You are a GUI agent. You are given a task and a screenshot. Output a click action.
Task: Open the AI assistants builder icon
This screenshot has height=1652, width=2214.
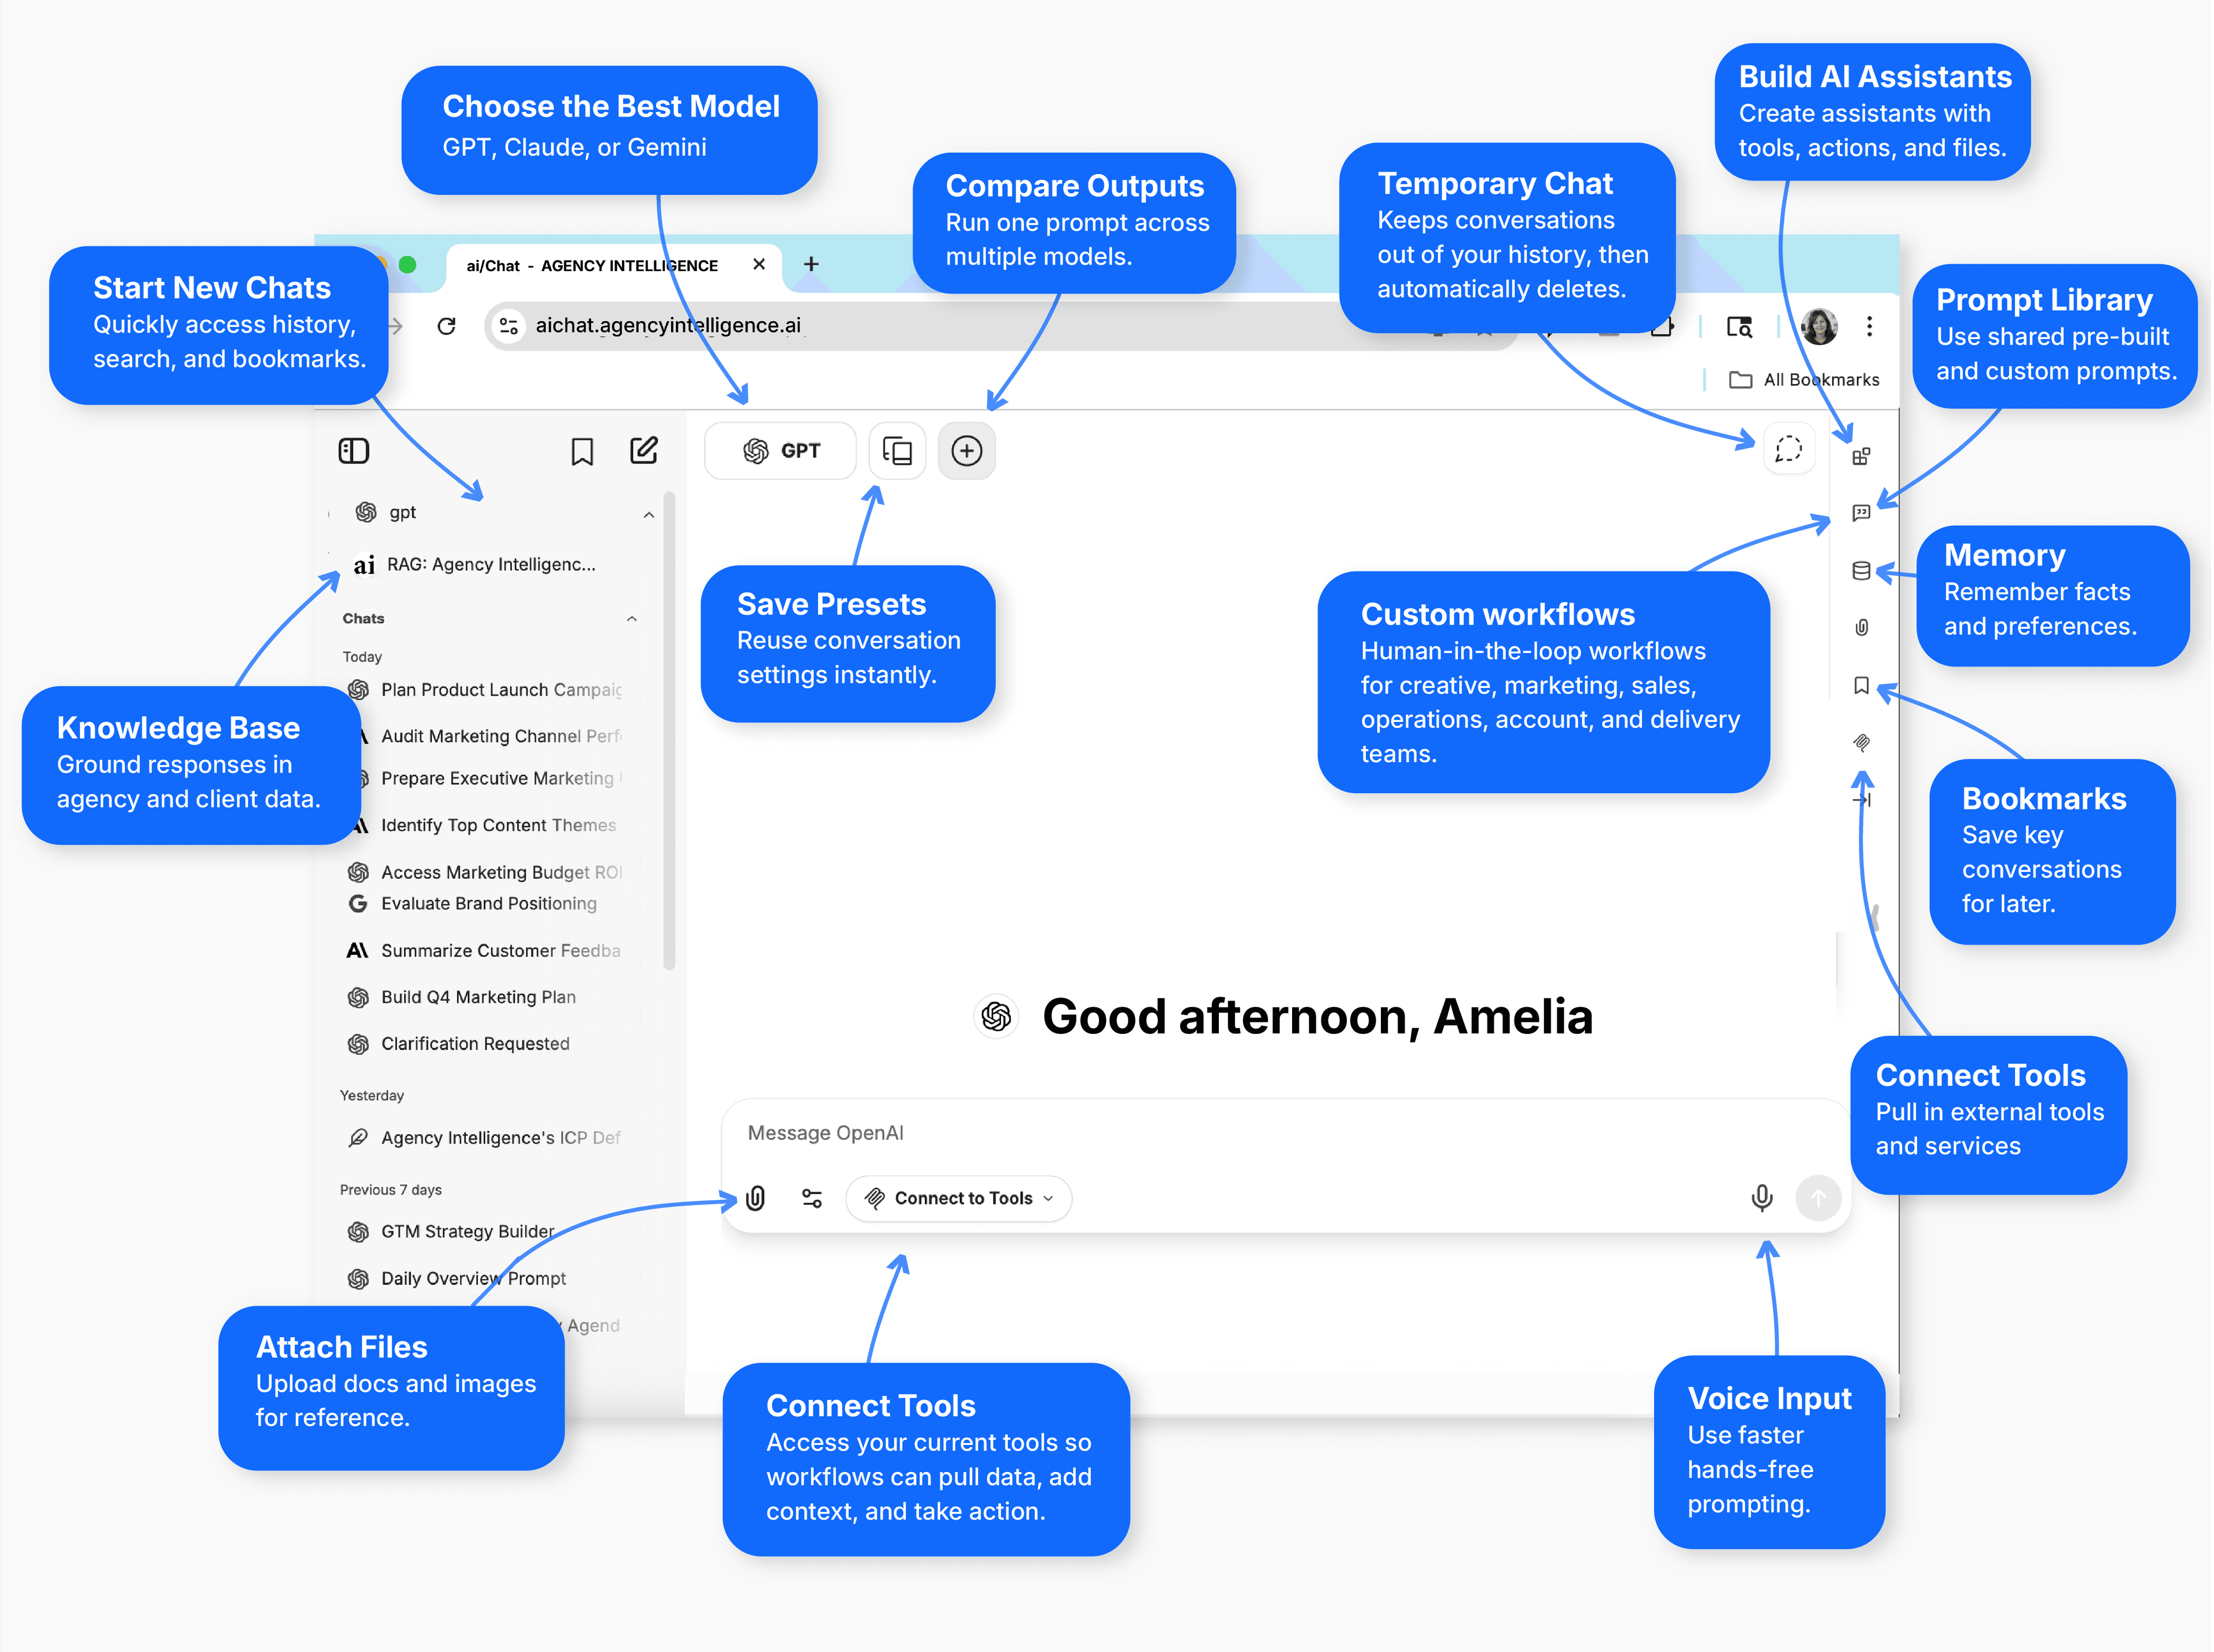1861,457
